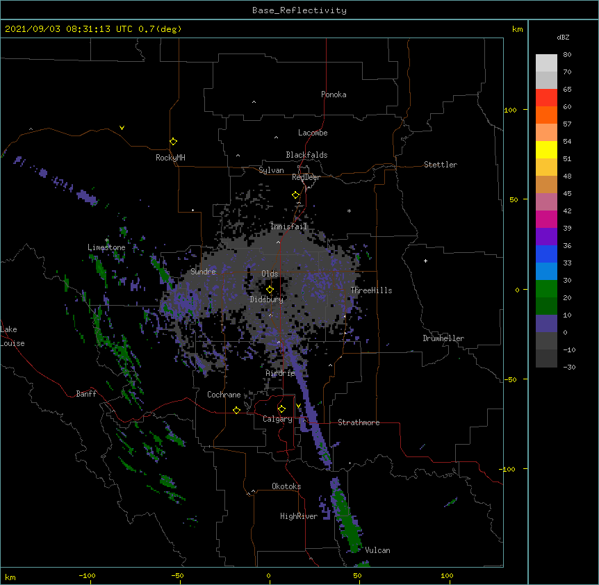Click the Sylvan label on map
Screen dimensions: 599x585
coord(271,170)
